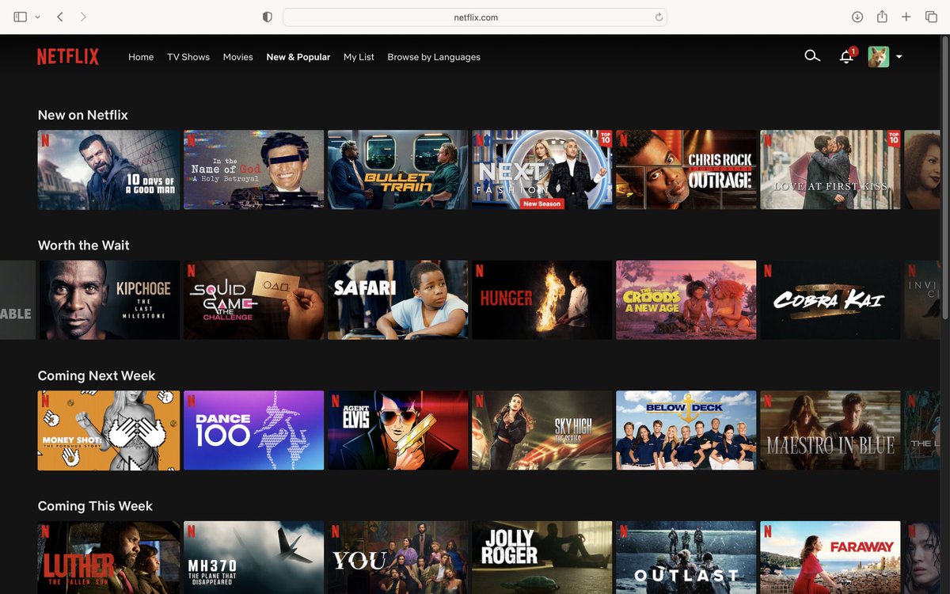Open Browse by Languages
The image size is (950, 594).
pyautogui.click(x=434, y=57)
